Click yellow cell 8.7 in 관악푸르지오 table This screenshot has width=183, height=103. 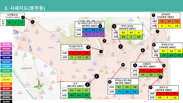(164, 51)
